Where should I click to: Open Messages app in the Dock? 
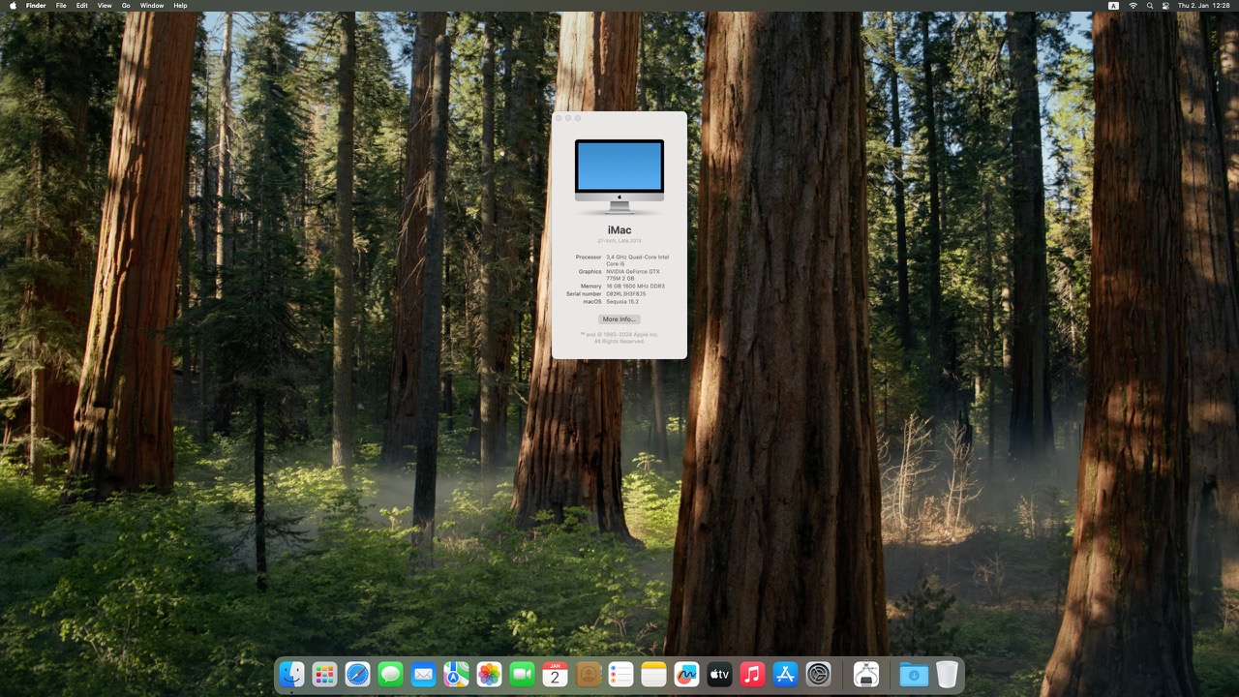pos(391,675)
